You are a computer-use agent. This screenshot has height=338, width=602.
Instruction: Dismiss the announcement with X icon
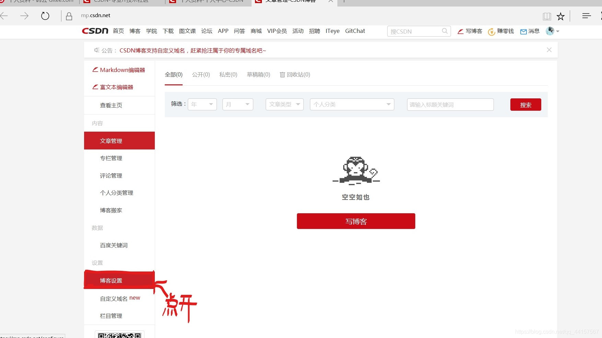tap(549, 50)
